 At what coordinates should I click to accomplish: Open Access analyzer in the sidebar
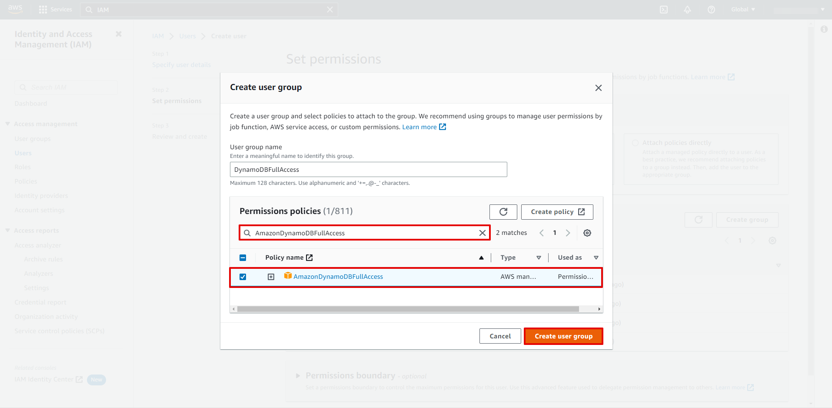[38, 245]
